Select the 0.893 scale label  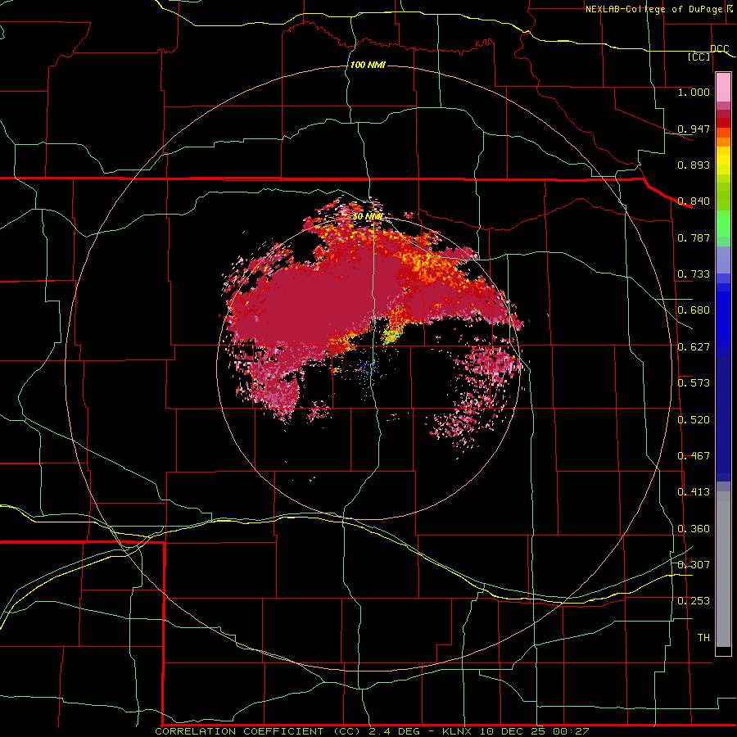[694, 165]
